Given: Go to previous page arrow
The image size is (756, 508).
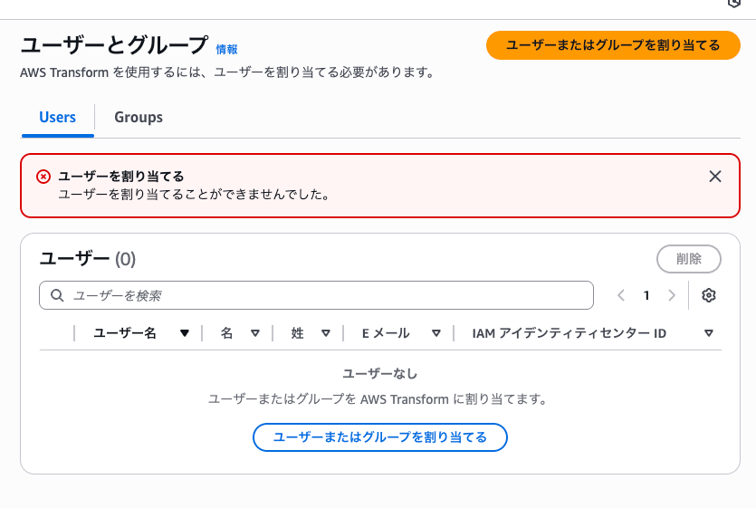Looking at the screenshot, I should (x=621, y=295).
